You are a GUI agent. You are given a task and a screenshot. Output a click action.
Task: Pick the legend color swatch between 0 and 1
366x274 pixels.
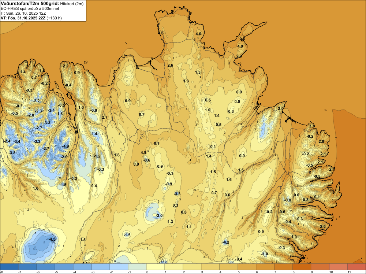[x=156, y=267]
